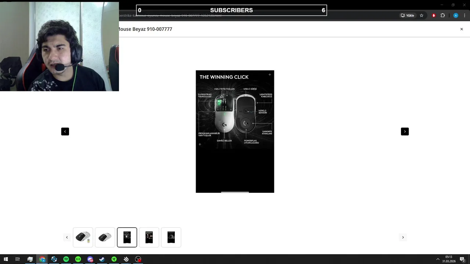
Task: Select the third highlighted feature diagram thumbnail
Action: (x=127, y=237)
